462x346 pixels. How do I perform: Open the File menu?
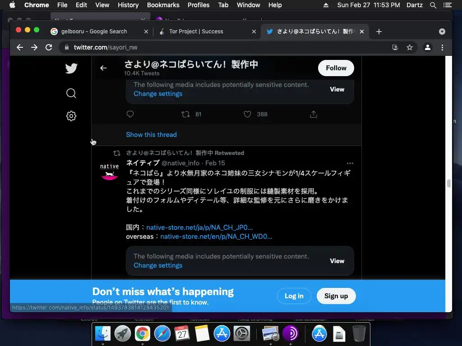point(62,5)
